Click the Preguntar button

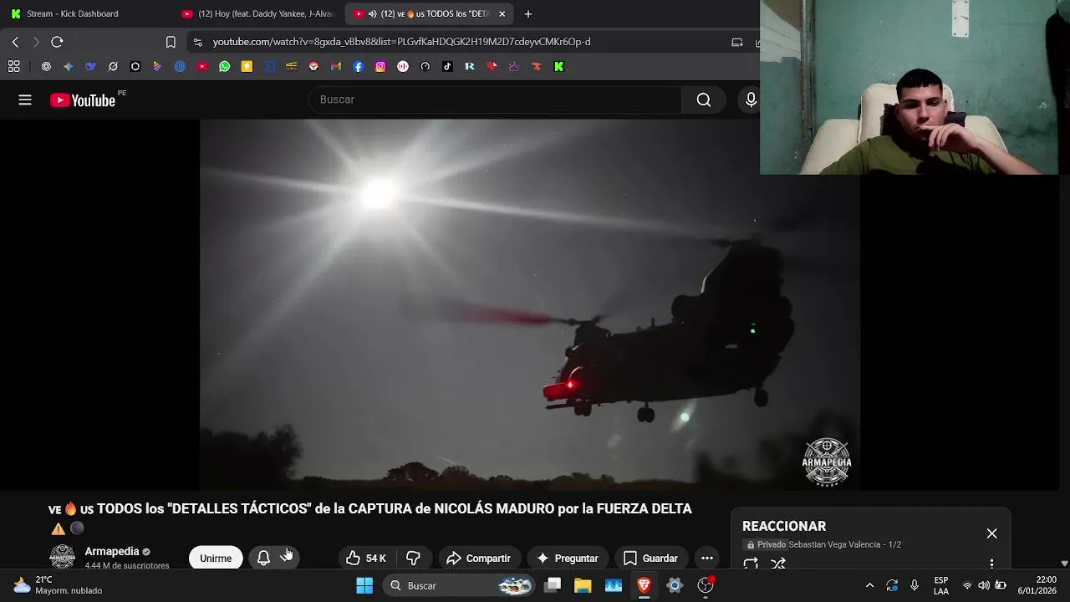tap(568, 558)
